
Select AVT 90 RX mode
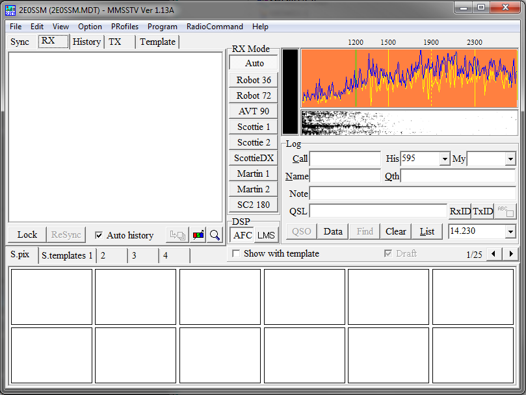pyautogui.click(x=254, y=111)
